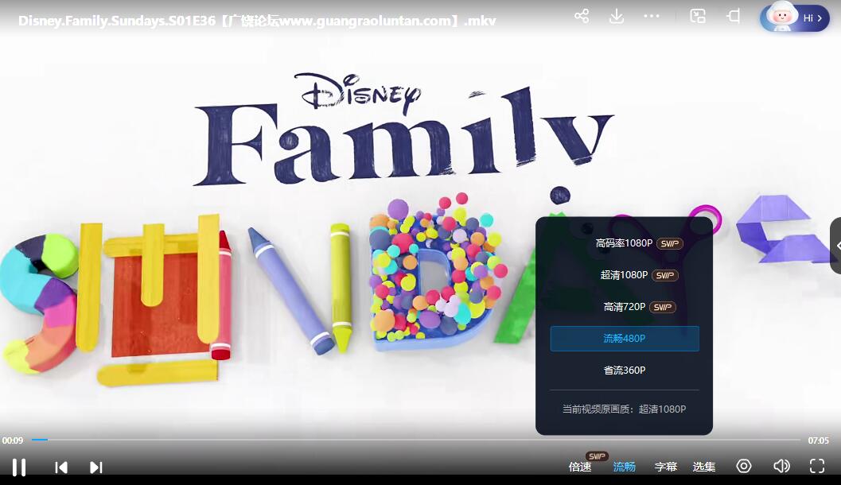Click the video progress bar track
Screen dimensions: 841x485
coord(415,440)
